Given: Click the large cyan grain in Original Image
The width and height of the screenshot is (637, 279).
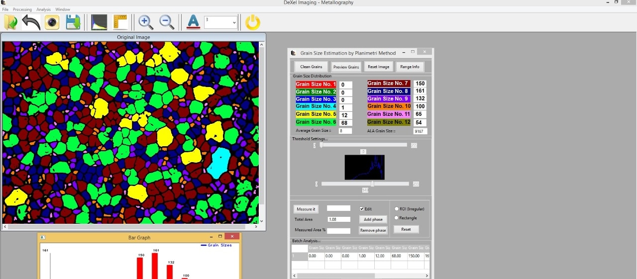Looking at the screenshot, I should [x=218, y=163].
